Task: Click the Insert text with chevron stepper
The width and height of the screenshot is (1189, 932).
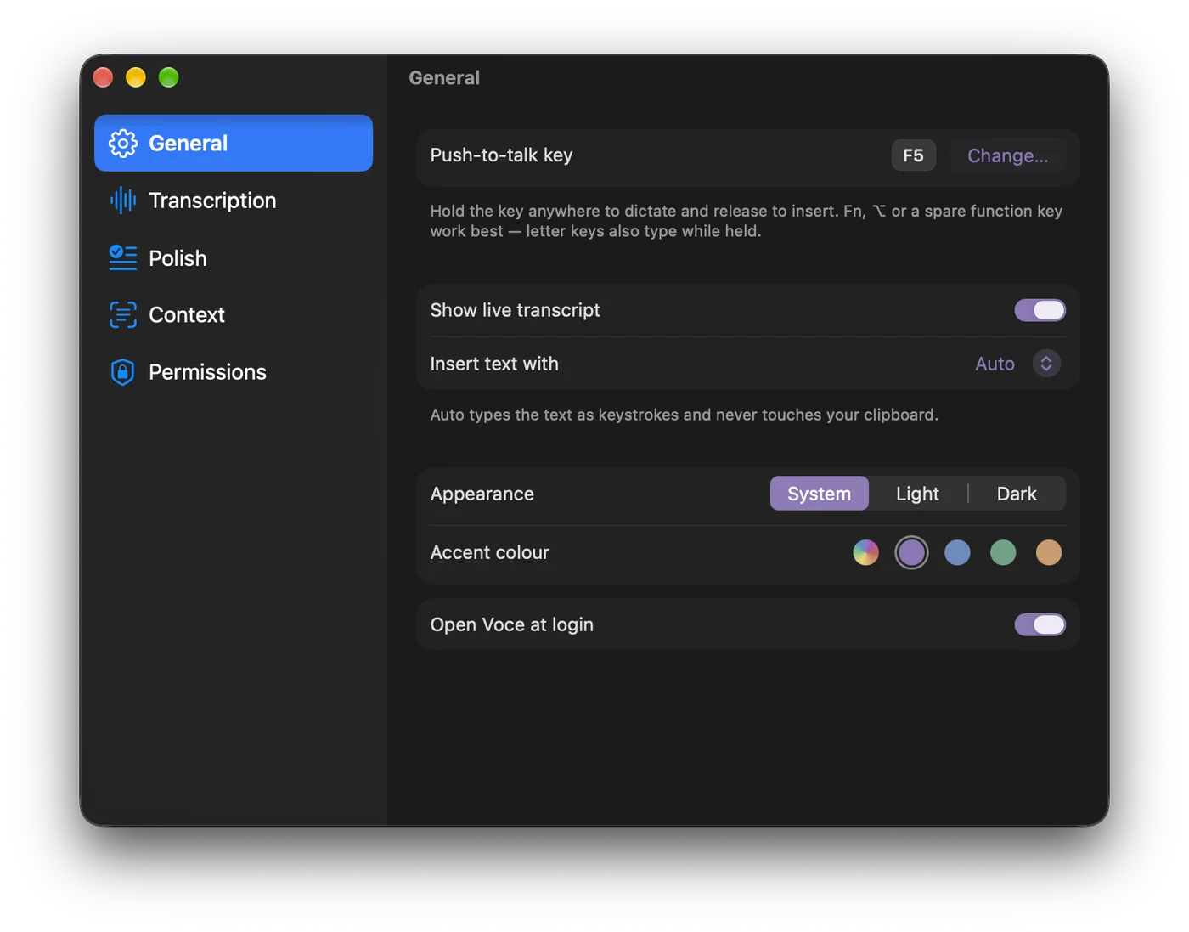Action: [1046, 364]
